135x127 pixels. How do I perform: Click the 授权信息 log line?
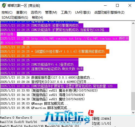8,34
